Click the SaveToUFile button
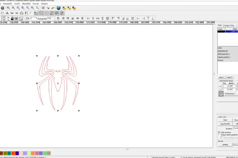This screenshot has width=238, height=158. tap(225, 124)
